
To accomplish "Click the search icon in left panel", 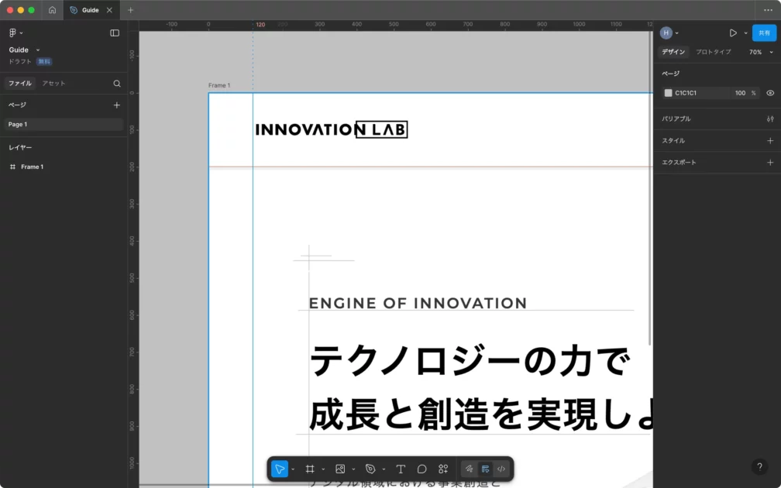I will (117, 84).
